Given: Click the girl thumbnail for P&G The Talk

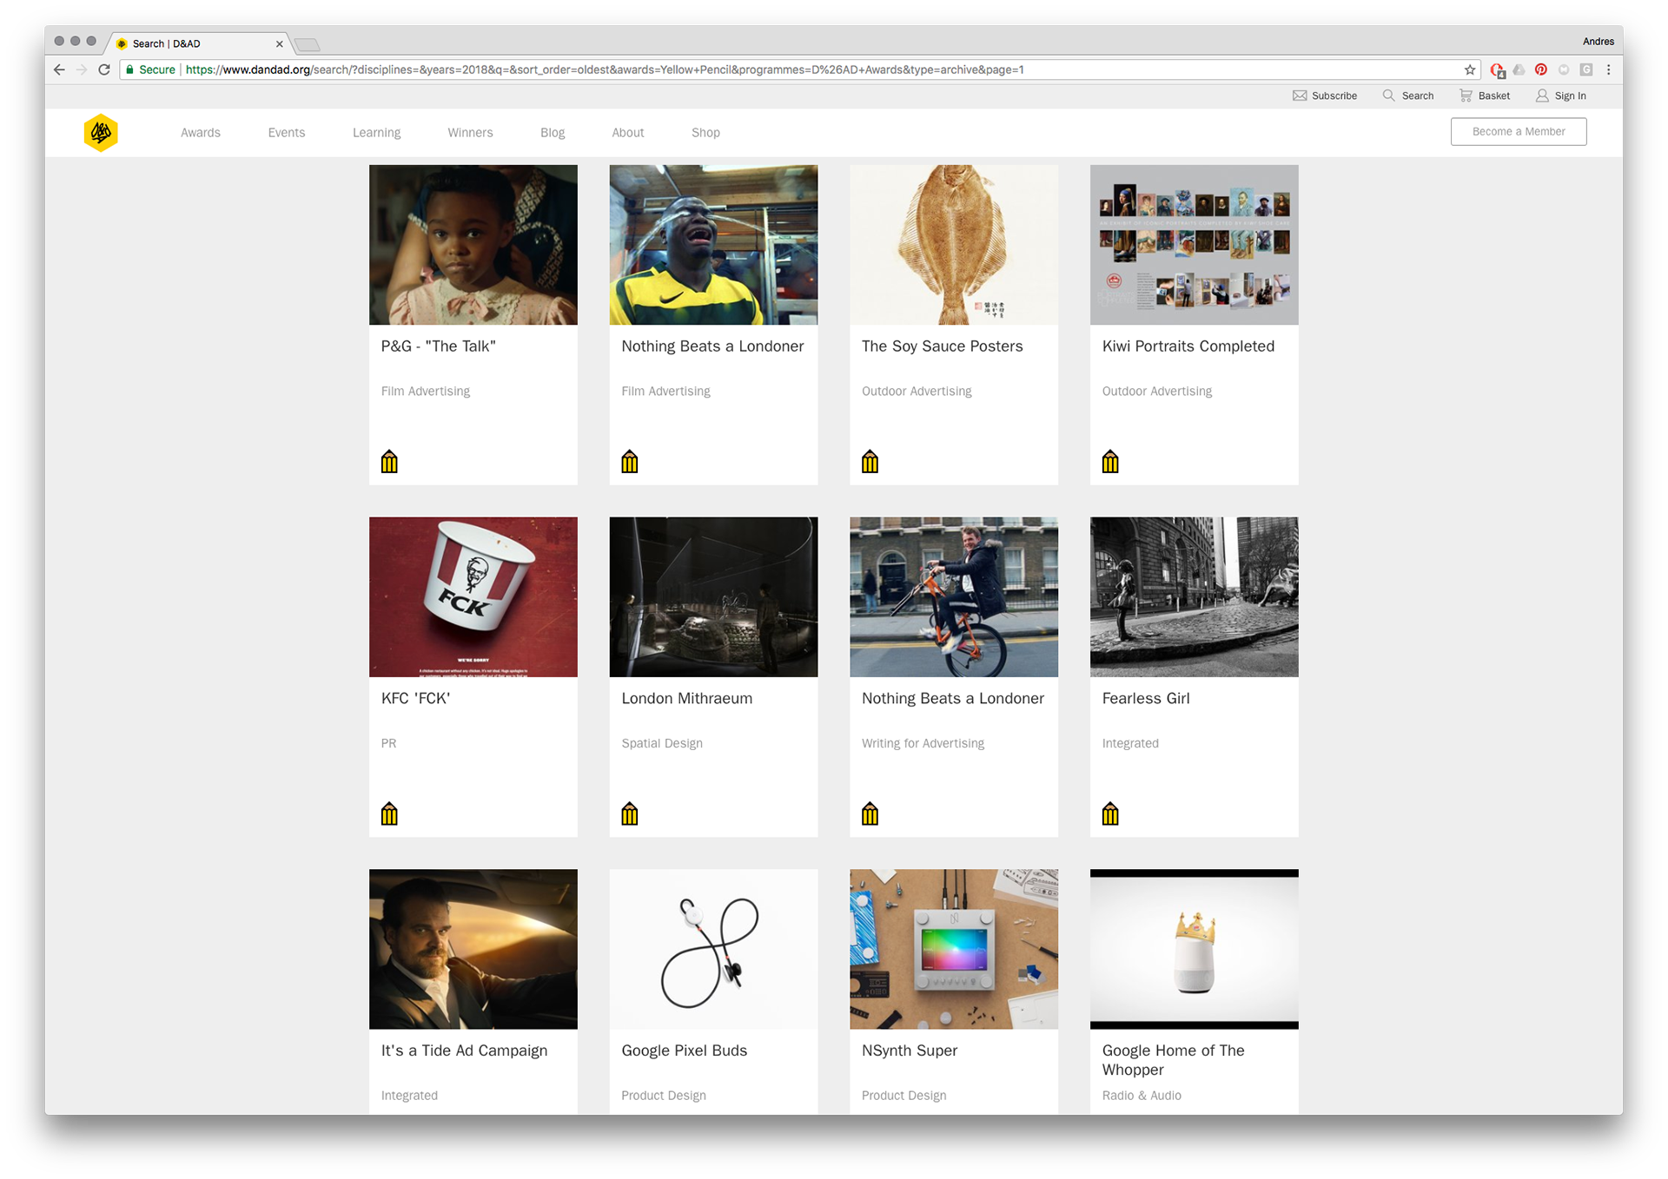Looking at the screenshot, I should click(473, 245).
